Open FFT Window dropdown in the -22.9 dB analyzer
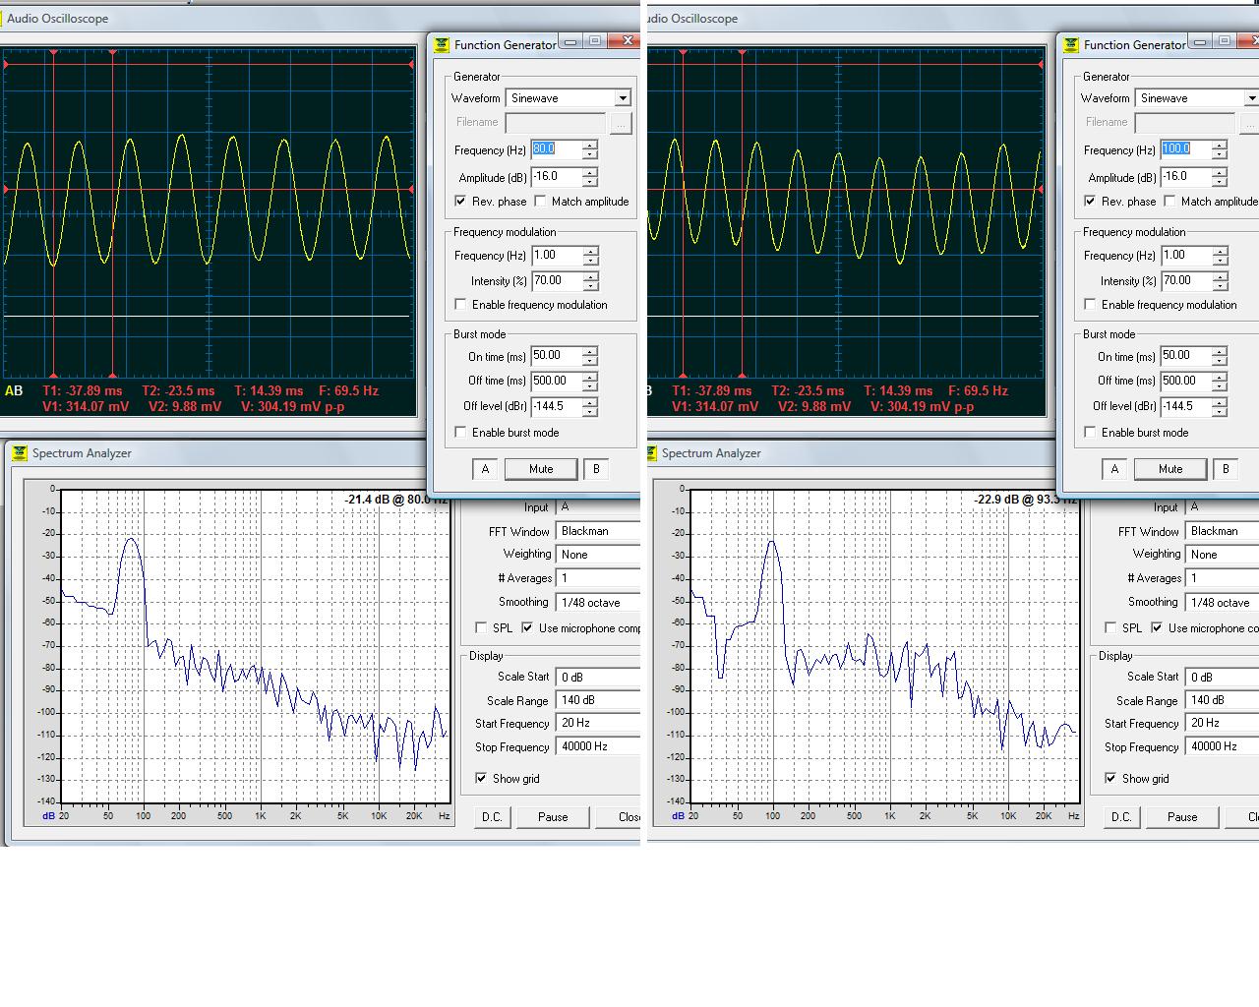This screenshot has width=1259, height=1007. 1222,531
